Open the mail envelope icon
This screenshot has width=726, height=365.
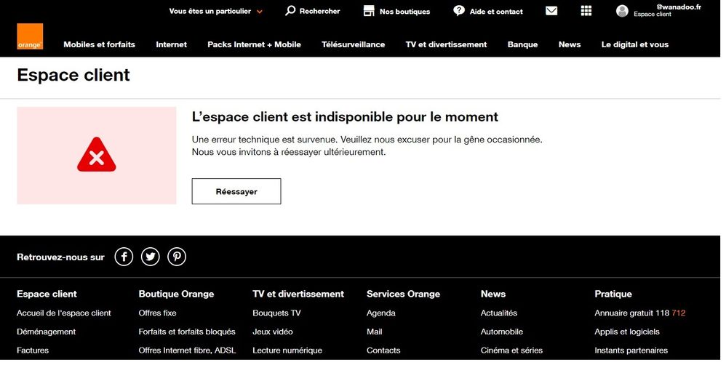click(x=551, y=11)
